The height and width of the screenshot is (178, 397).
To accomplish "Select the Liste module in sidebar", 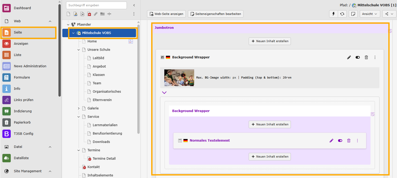I will point(18,55).
